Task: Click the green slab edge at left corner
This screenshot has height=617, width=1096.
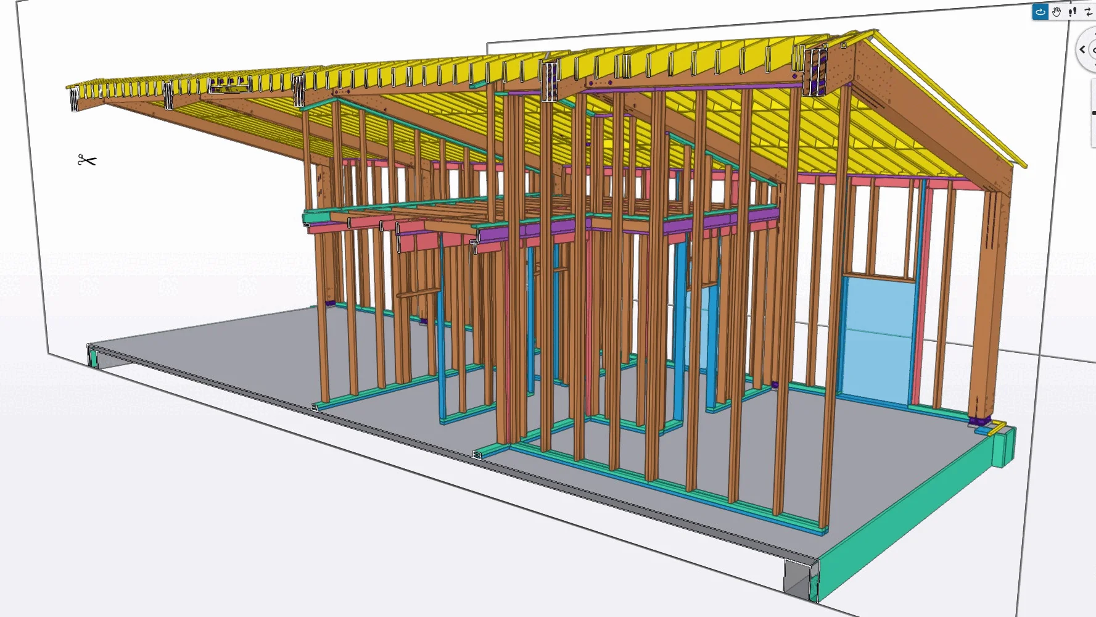Action: tap(94, 358)
